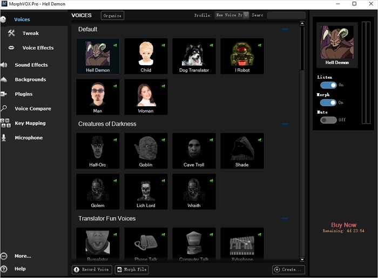The height and width of the screenshot is (278, 378).
Task: Collapse the Default voices group
Action: [285, 29]
